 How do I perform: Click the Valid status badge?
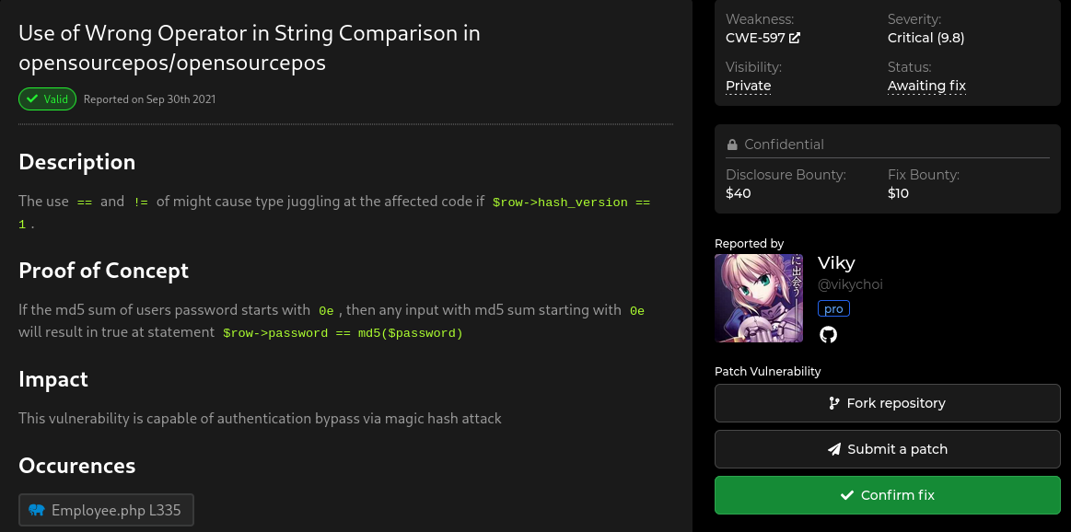(47, 98)
